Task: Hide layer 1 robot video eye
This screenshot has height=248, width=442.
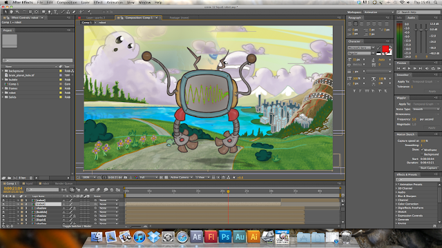Action: point(3,200)
